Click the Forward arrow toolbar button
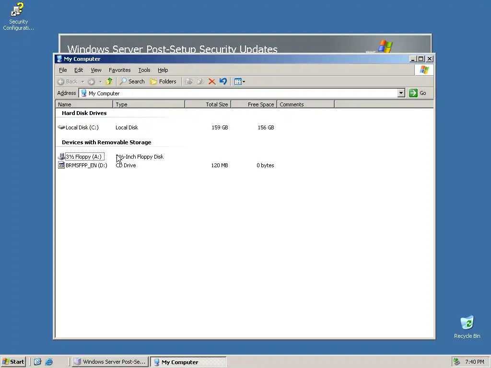Screen dimensions: 491x368 pyautogui.click(x=91, y=81)
